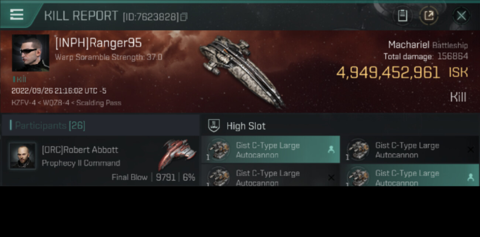Select the highlighted top-left Gist C-Type Autocannon
The height and width of the screenshot is (237, 480).
click(x=271, y=150)
